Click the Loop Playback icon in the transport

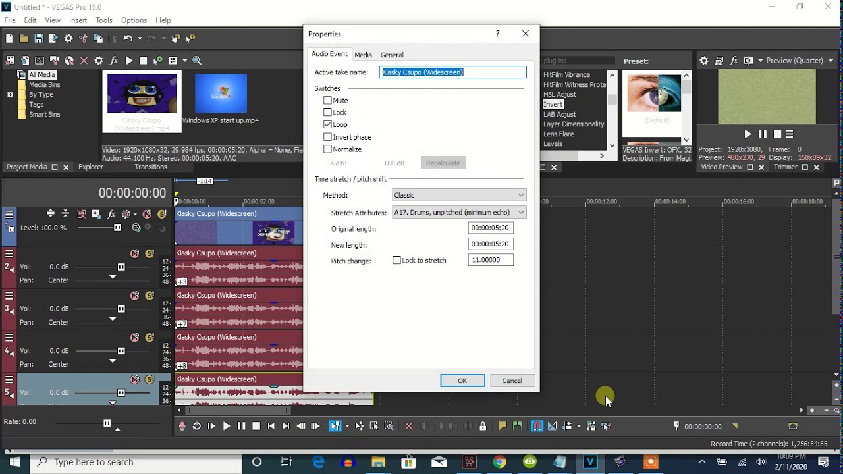(x=196, y=426)
